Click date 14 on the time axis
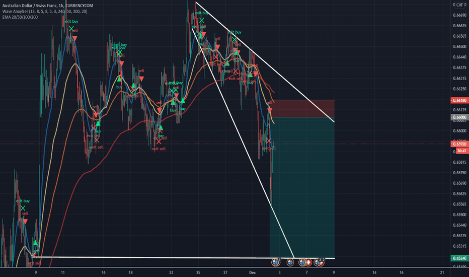The height and width of the screenshot is (277, 469). pyautogui.click(x=374, y=272)
